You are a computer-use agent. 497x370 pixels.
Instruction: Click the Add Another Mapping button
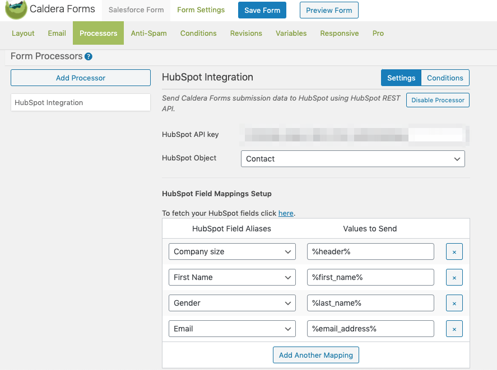pyautogui.click(x=315, y=355)
